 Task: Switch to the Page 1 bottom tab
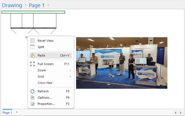[x=7, y=113]
